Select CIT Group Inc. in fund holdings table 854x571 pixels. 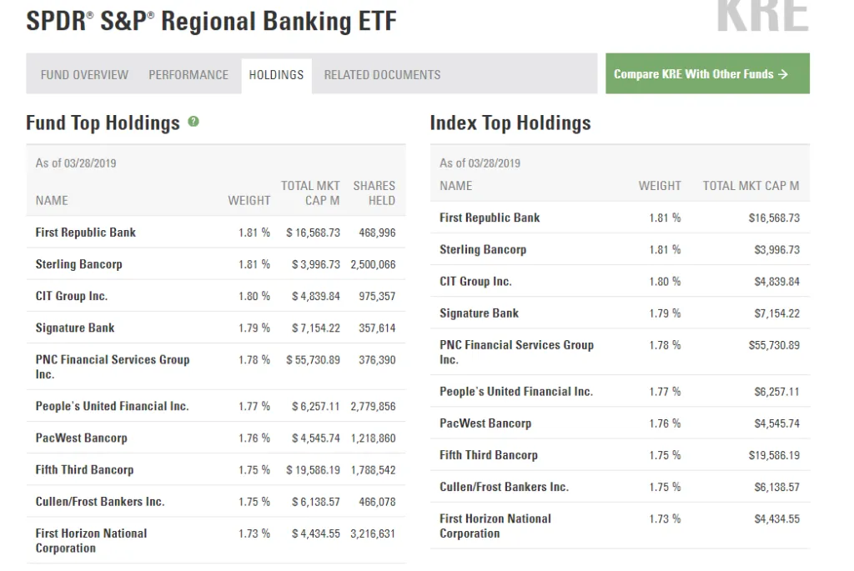[x=71, y=296]
